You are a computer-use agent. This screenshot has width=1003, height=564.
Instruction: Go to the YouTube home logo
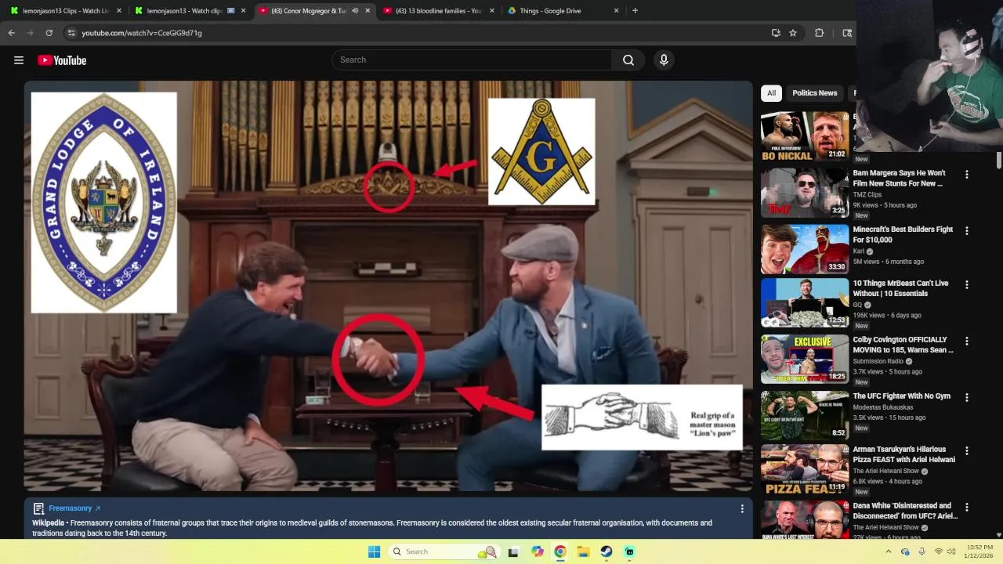coord(62,60)
